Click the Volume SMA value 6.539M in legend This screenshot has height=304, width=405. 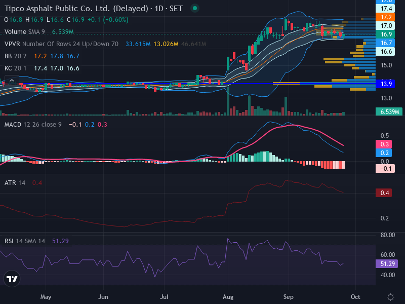(63, 32)
